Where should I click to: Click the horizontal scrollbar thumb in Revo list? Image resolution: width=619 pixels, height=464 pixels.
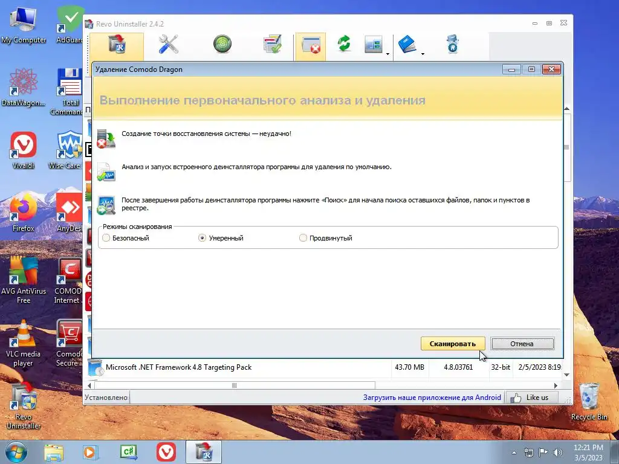coord(235,385)
